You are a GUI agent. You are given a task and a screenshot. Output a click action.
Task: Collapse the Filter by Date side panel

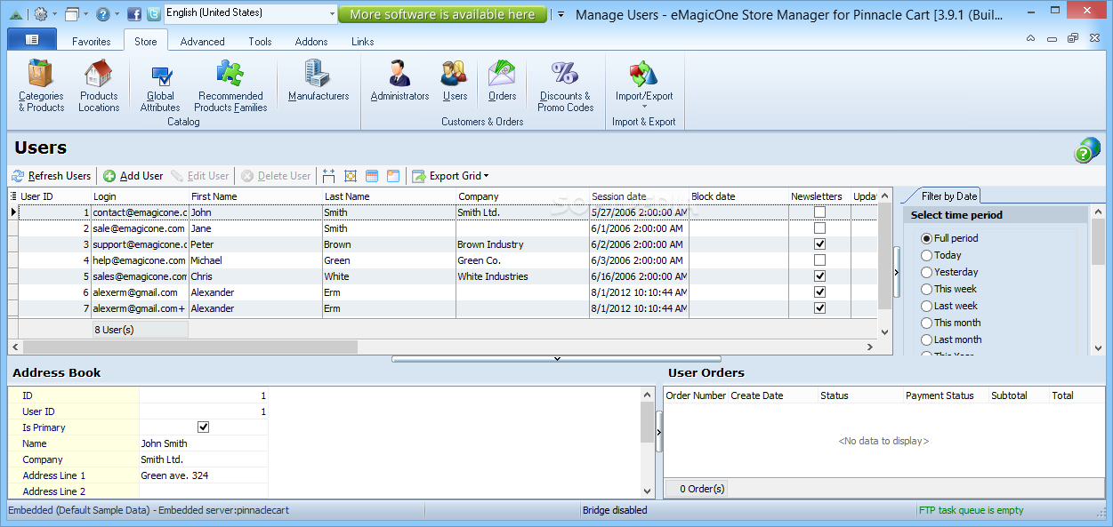pos(897,273)
